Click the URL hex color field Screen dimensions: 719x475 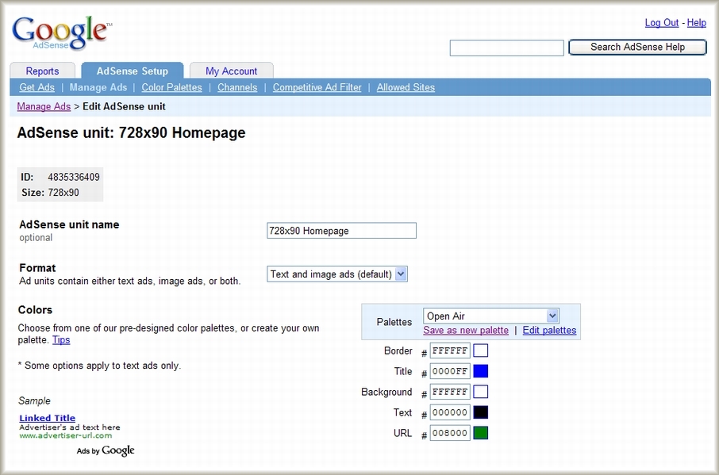[x=450, y=433]
